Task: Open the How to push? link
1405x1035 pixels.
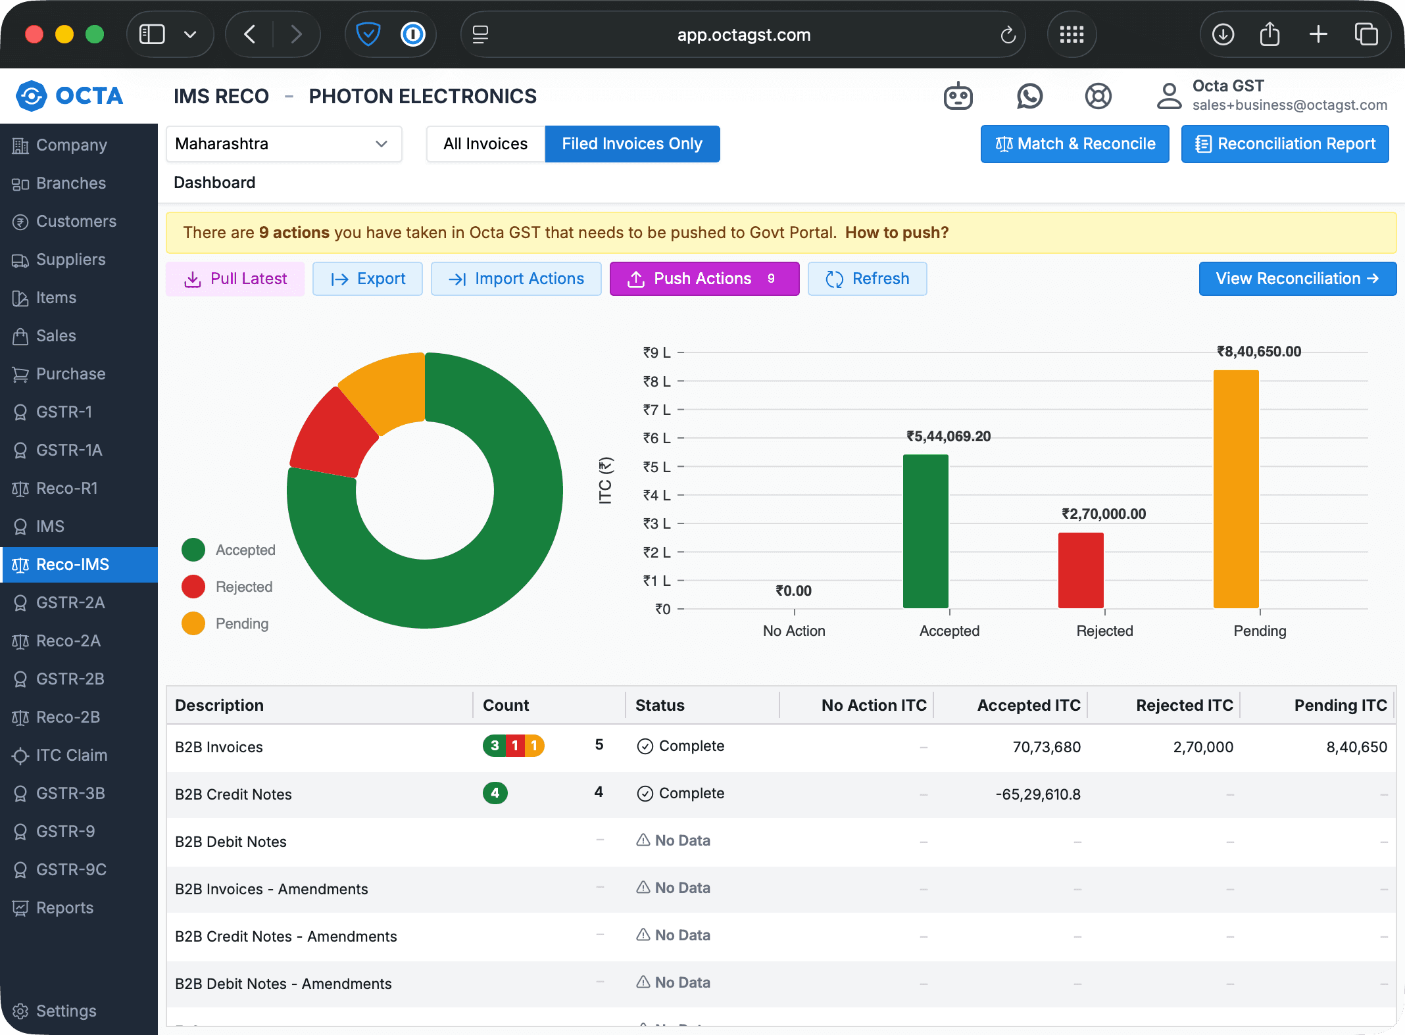Action: pos(897,233)
